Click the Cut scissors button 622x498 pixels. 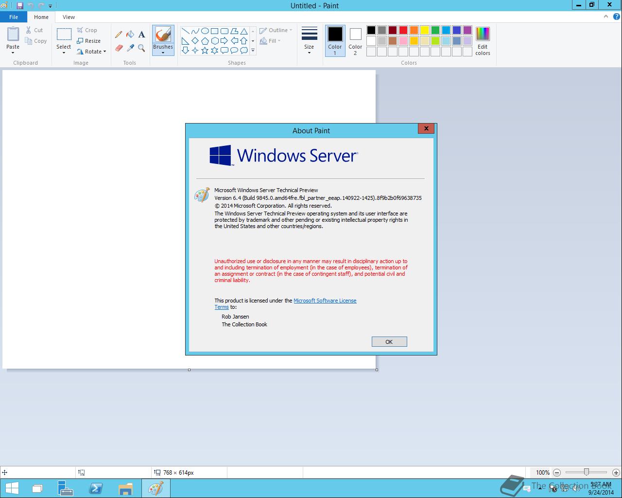click(35, 30)
